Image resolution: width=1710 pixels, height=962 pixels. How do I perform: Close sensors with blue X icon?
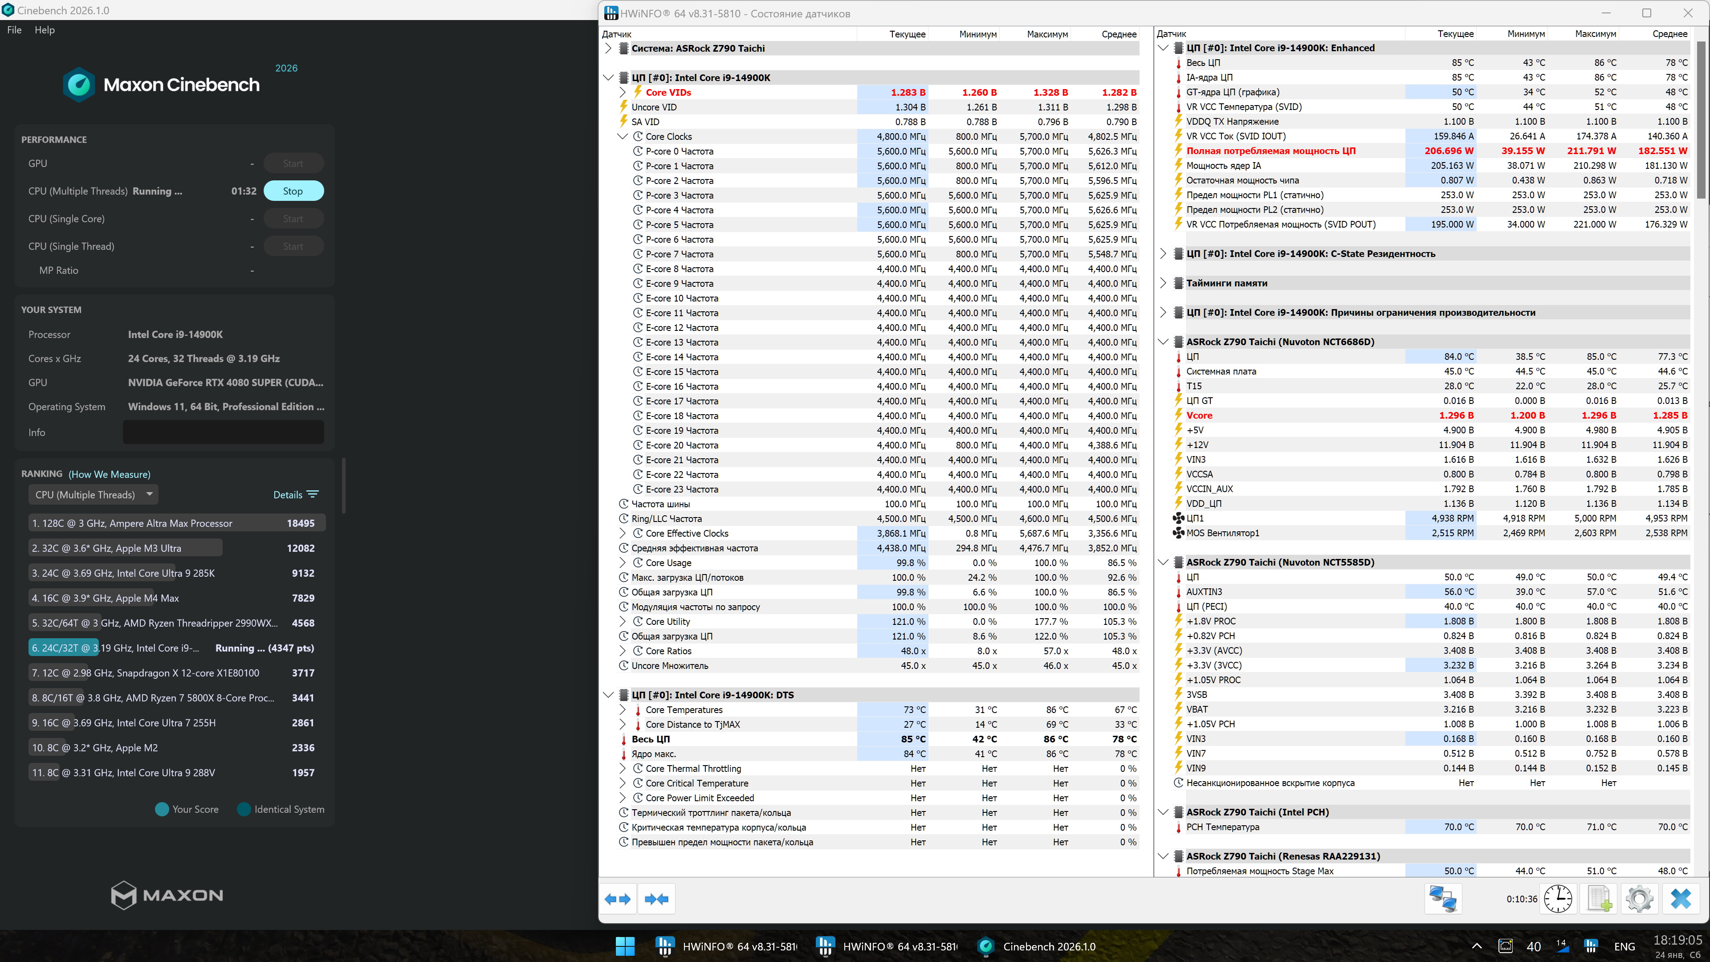tap(1681, 899)
